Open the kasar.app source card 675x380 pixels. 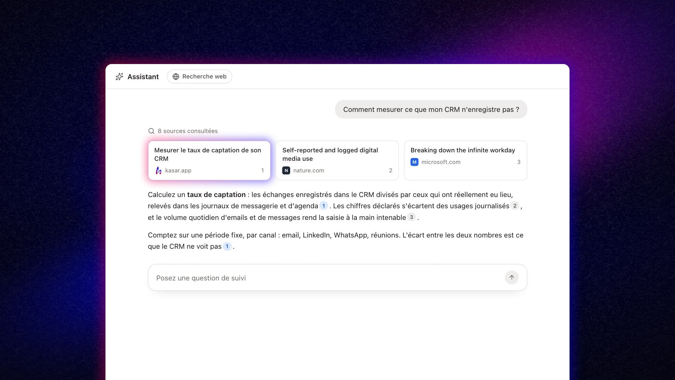pos(209,160)
